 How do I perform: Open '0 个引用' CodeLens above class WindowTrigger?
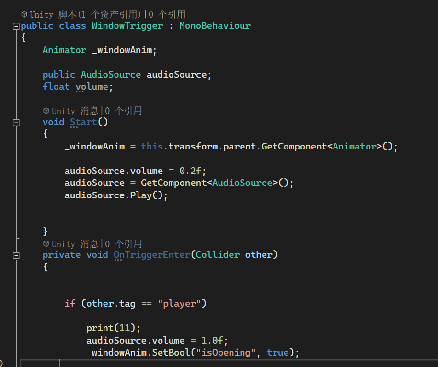pos(167,14)
